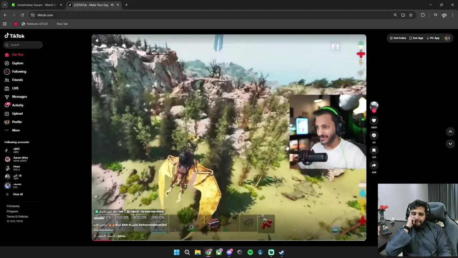
Task: Click See translation under the caption
Action: (x=103, y=230)
